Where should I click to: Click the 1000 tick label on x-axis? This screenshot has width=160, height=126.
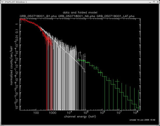pyautogui.click(x=53, y=113)
